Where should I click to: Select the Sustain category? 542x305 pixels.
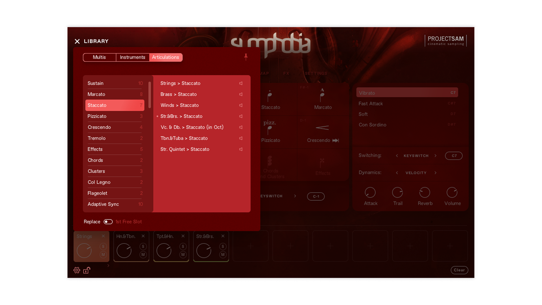(115, 83)
